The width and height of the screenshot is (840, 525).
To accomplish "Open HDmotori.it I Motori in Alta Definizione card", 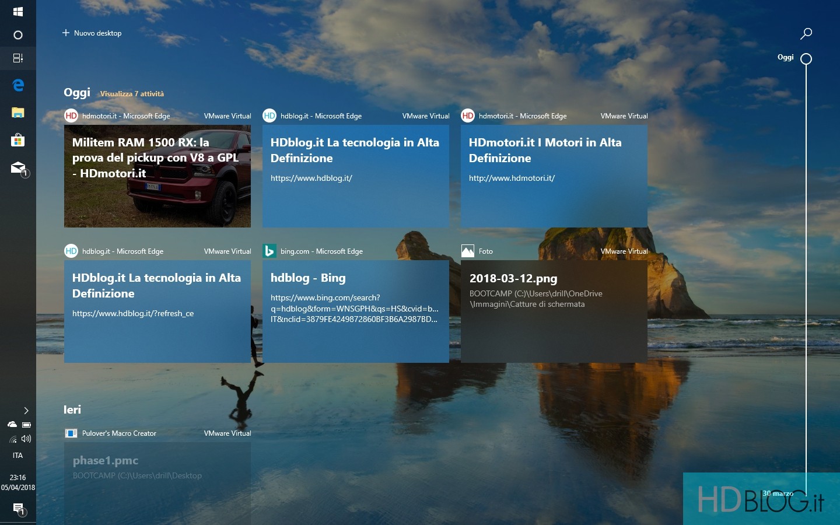I will 554,176.
